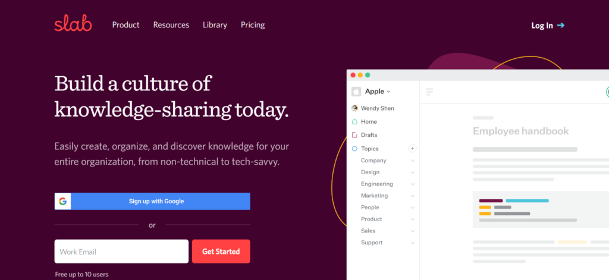Expand the Marketing topic chevron

413,196
